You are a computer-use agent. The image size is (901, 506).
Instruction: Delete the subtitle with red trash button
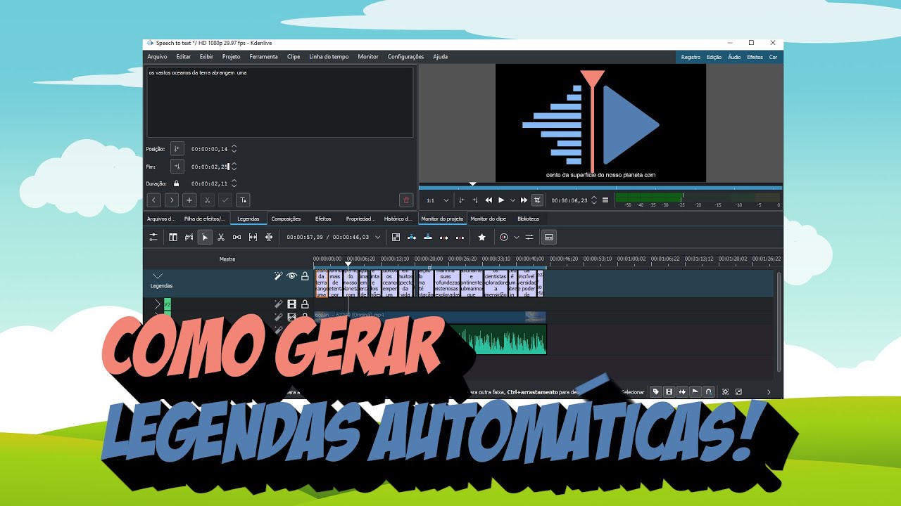(406, 200)
